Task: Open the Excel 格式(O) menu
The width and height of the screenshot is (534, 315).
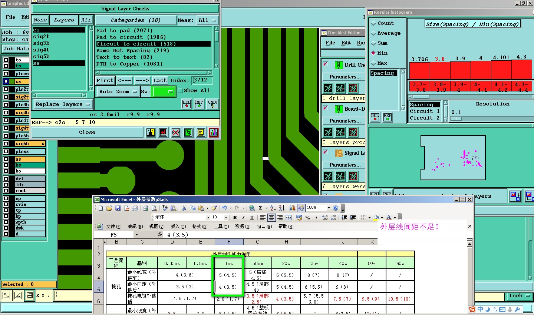Action: click(200, 227)
